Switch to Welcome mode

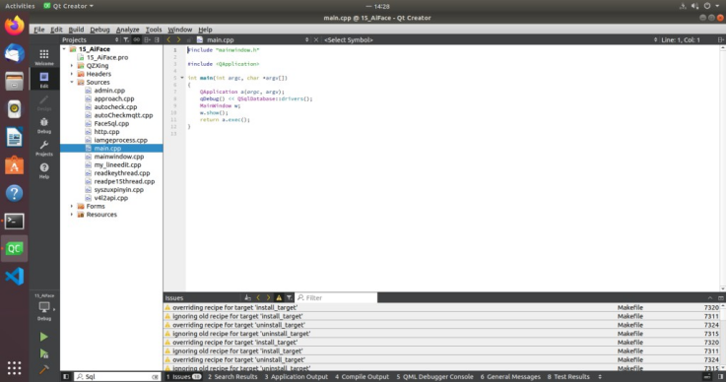pos(44,57)
